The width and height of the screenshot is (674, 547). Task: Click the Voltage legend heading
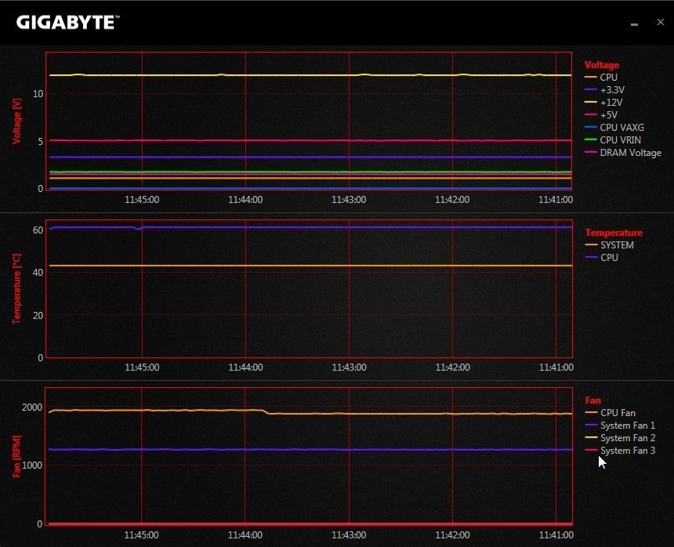coord(602,65)
